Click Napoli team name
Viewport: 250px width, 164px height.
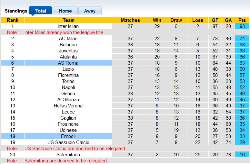click(68, 87)
